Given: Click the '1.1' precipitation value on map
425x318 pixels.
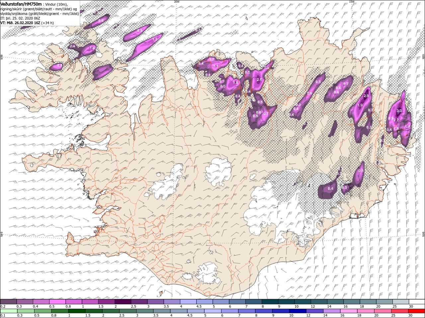Looking at the screenshot, I should point(216,66).
